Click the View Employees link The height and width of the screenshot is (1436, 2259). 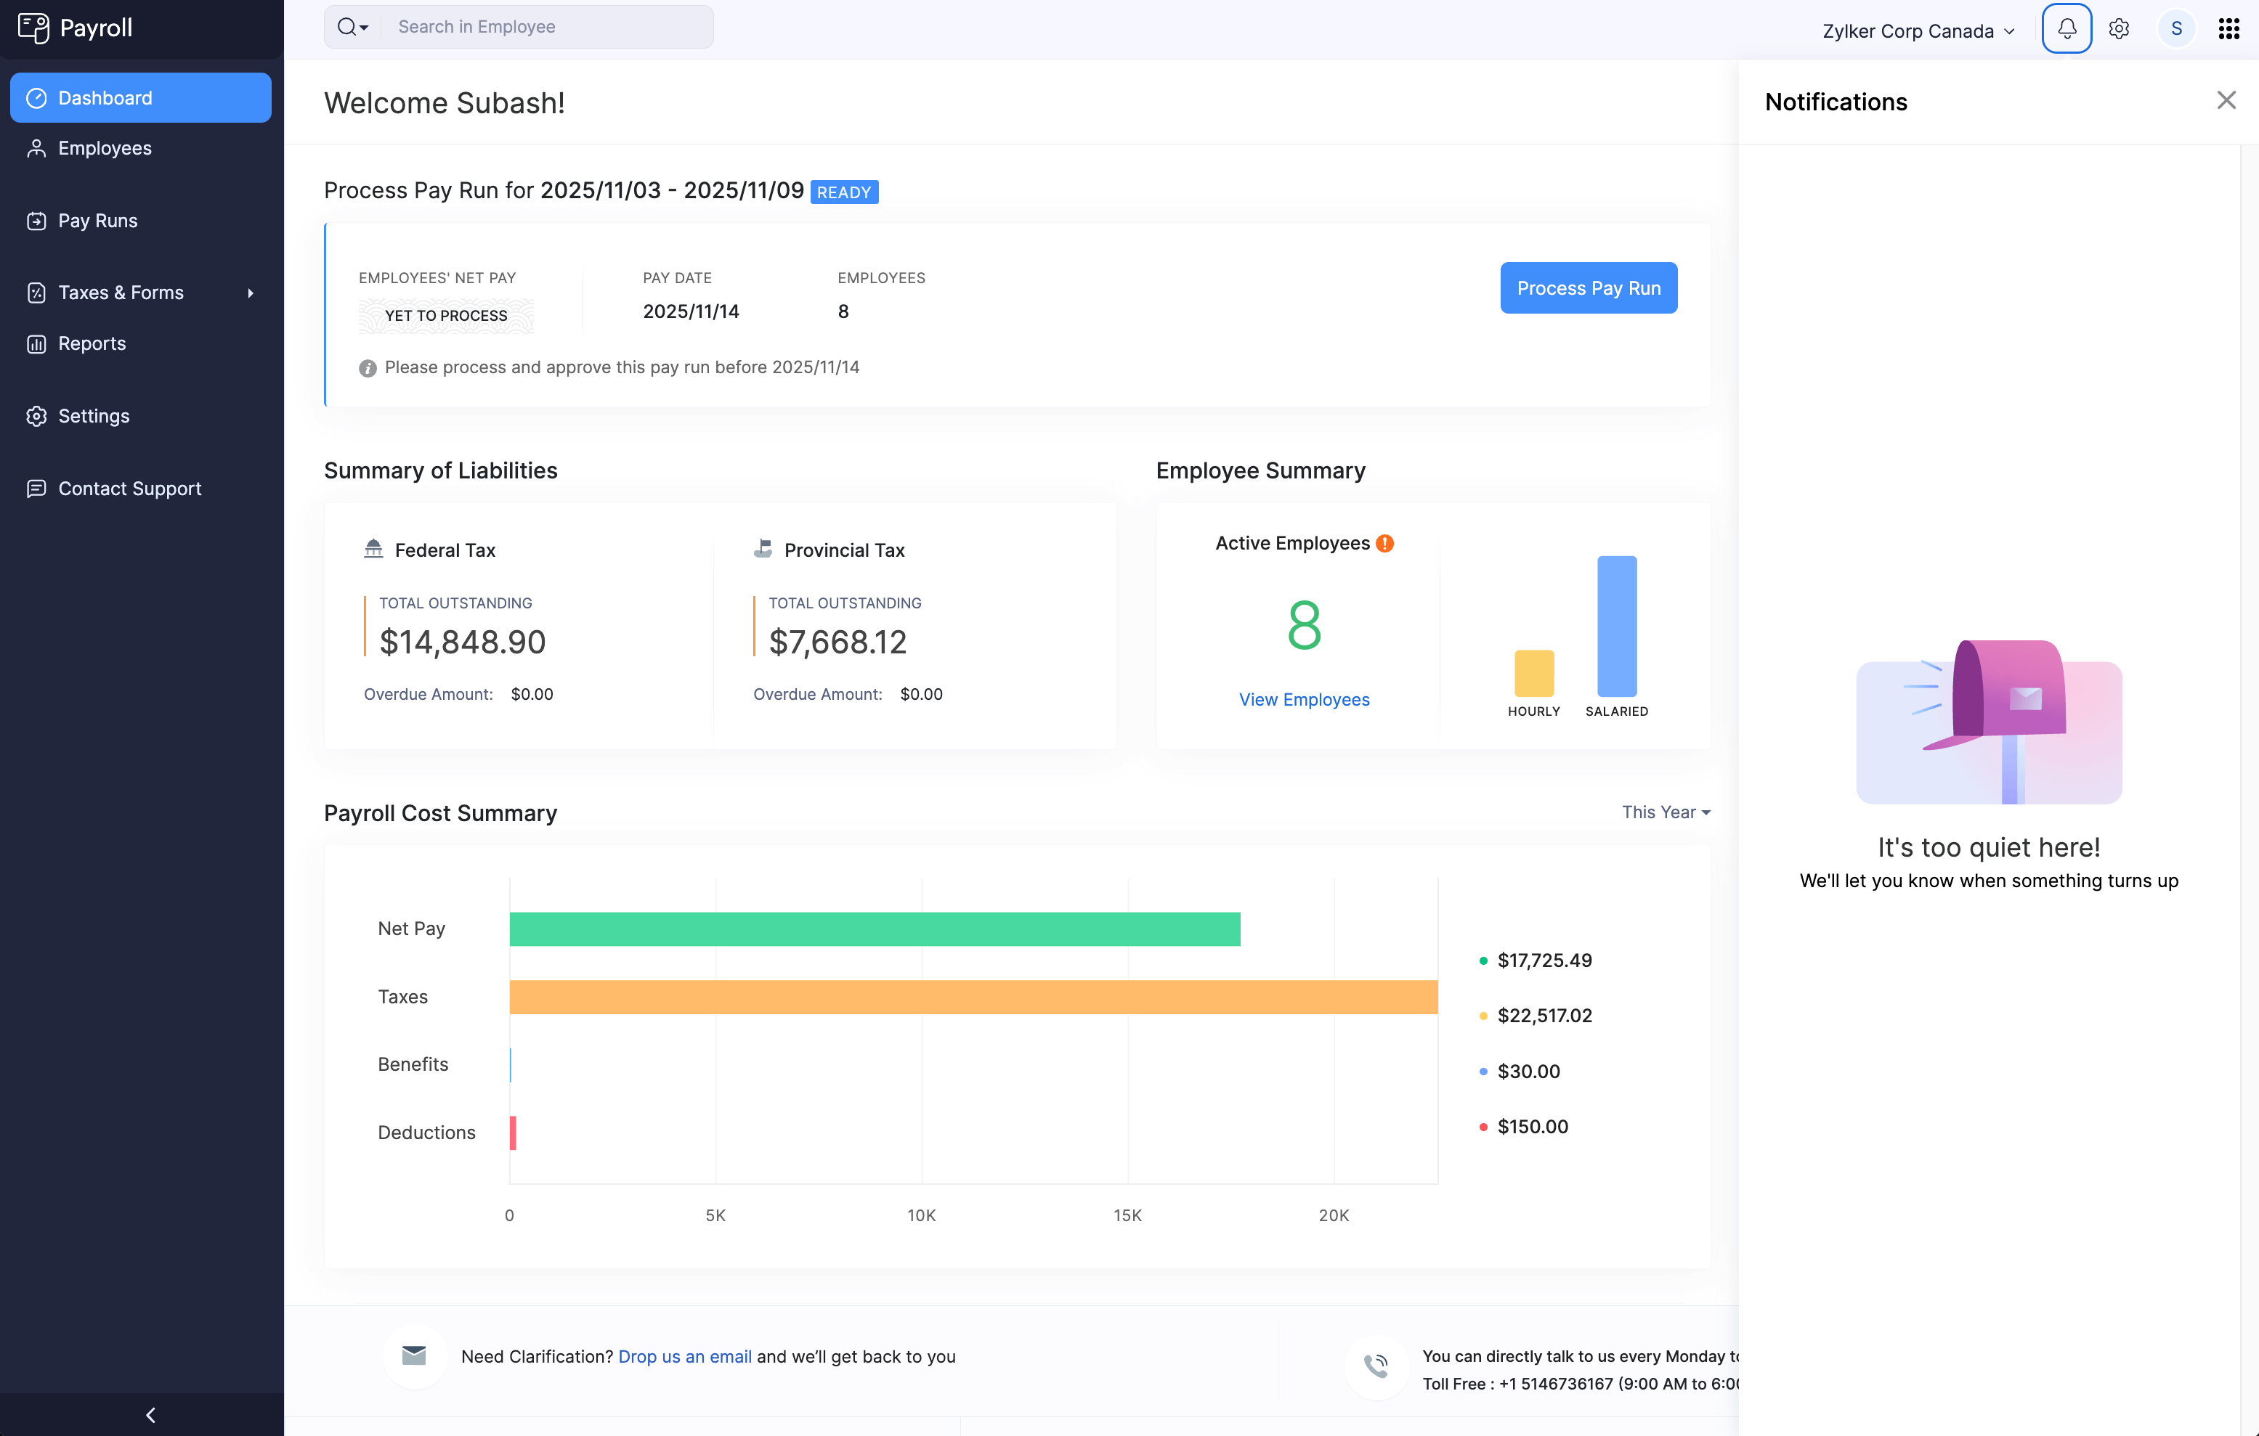point(1303,699)
